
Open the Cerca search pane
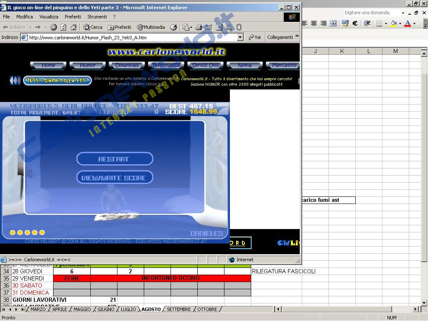[x=93, y=27]
